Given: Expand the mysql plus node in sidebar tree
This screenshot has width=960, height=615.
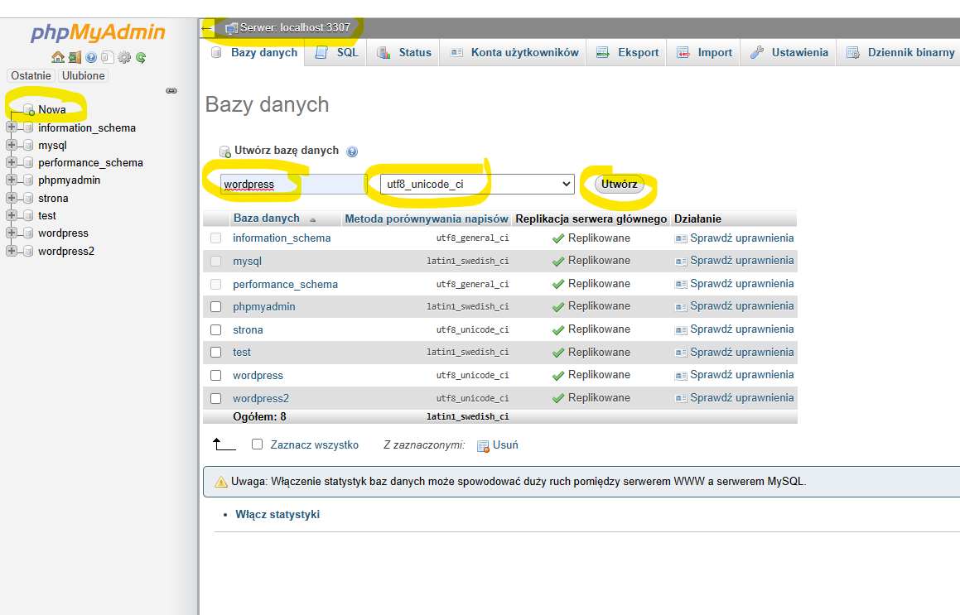Looking at the screenshot, I should pos(11,145).
